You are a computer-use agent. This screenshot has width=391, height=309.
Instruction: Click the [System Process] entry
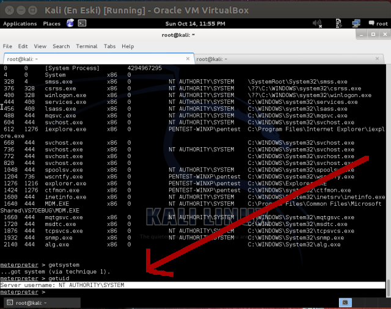[72, 68]
